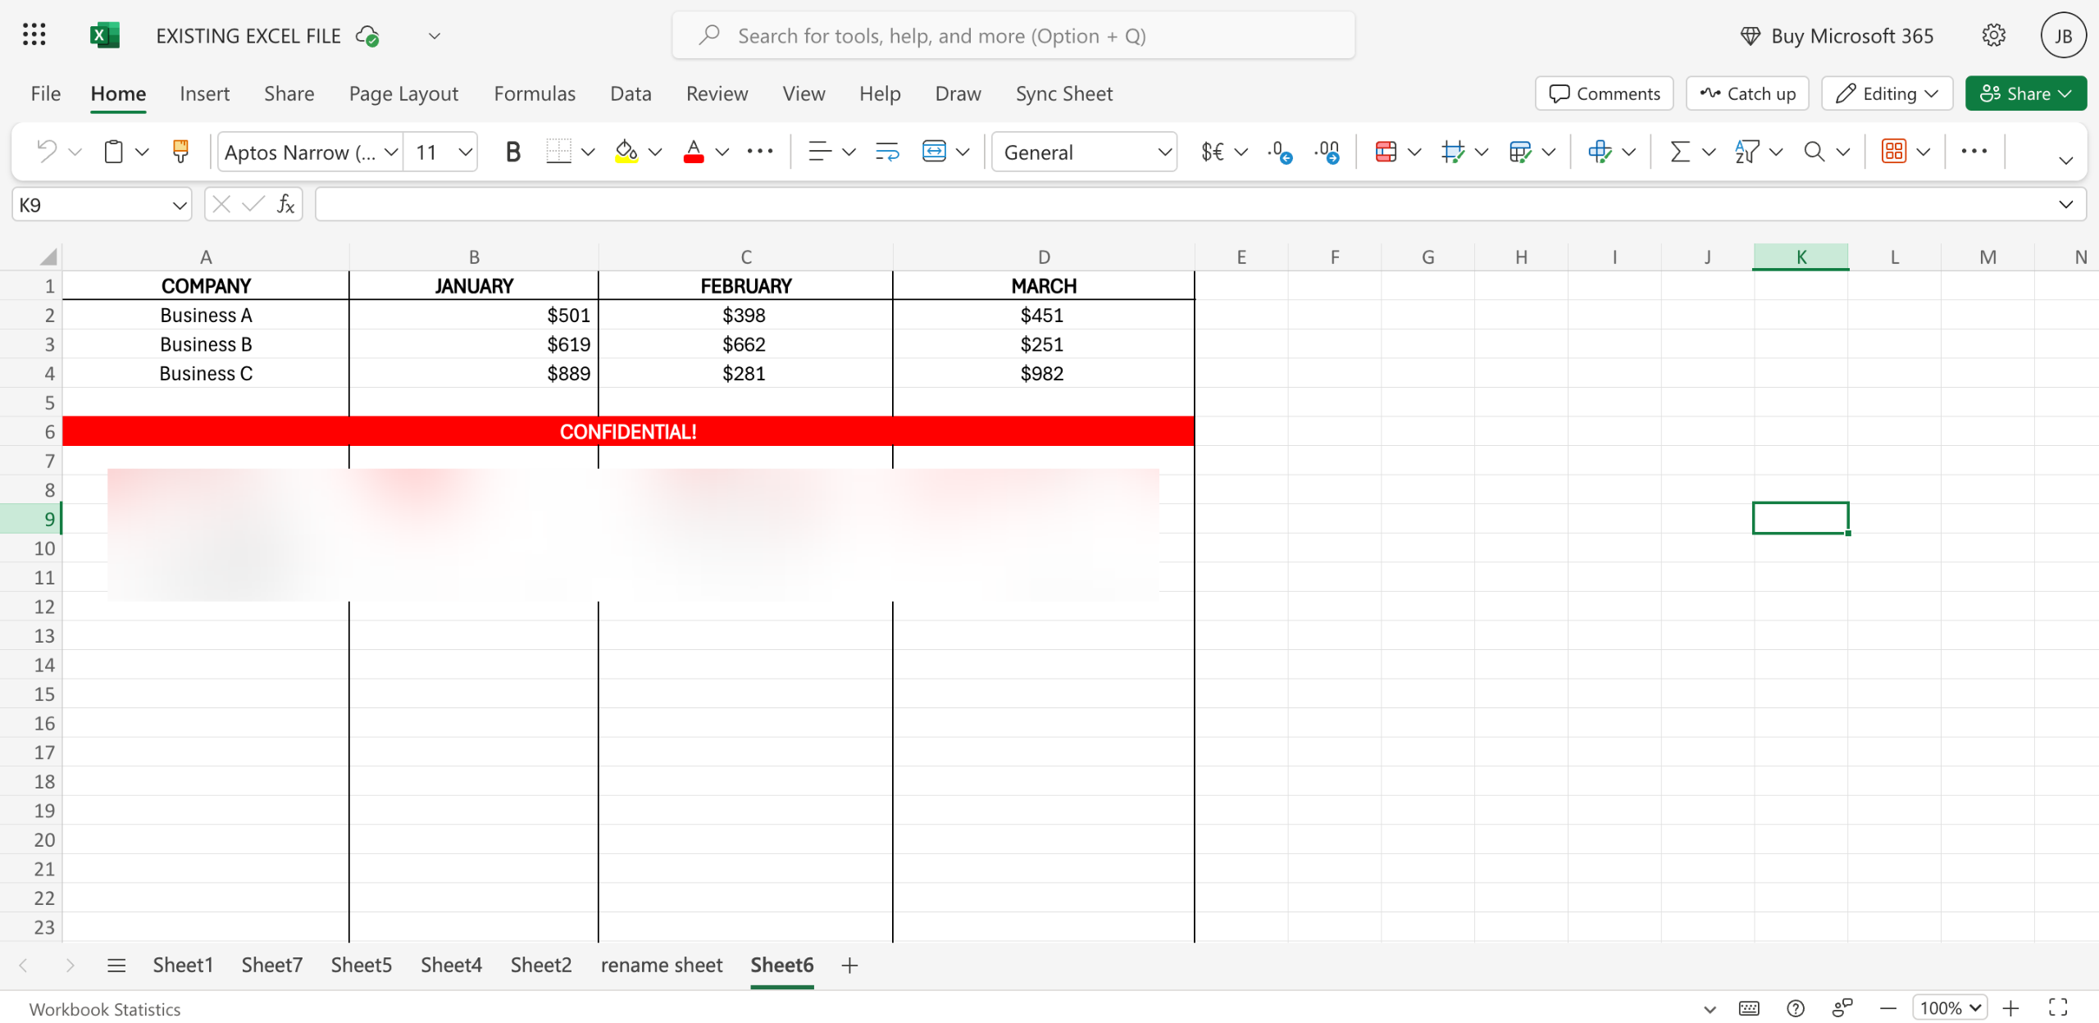This screenshot has height=1023, width=2099.
Task: Switch to the Sheet4 tab
Action: click(451, 965)
